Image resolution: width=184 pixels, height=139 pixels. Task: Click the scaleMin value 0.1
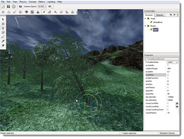(x=169, y=72)
